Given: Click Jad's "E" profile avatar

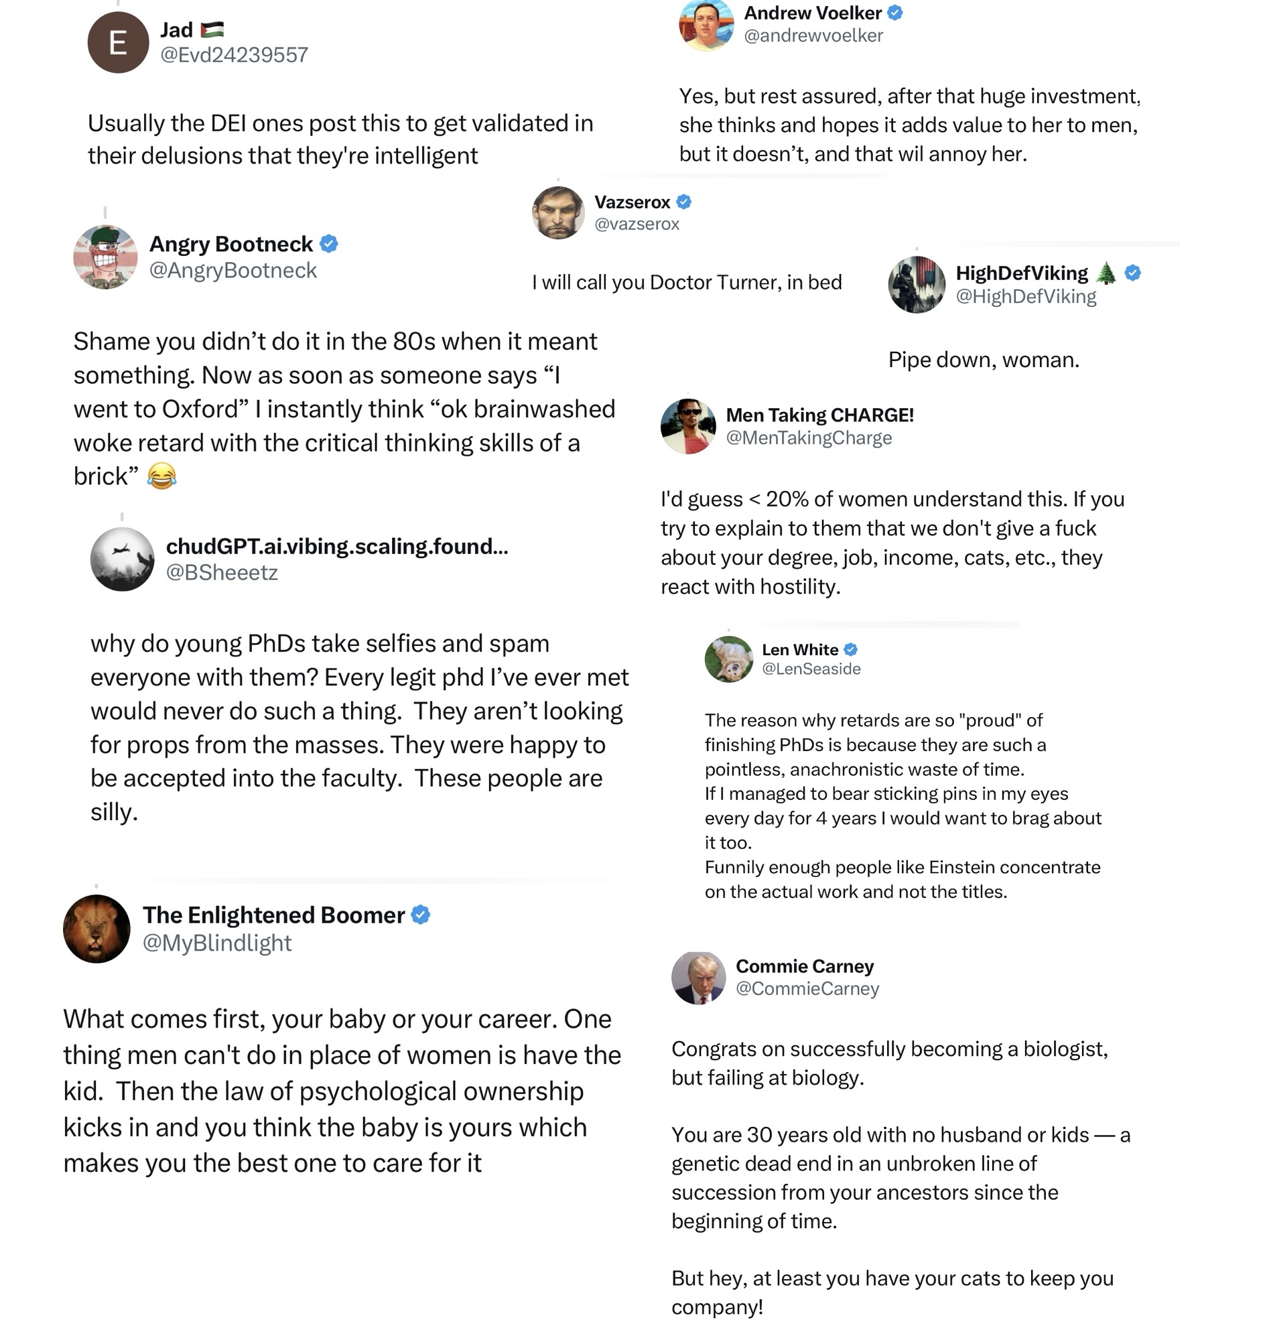Looking at the screenshot, I should click(118, 42).
